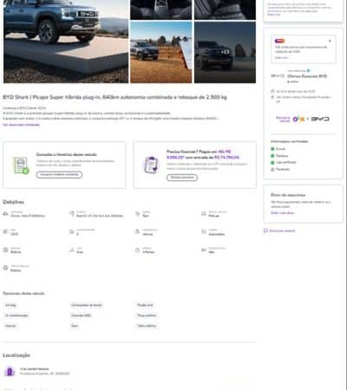This screenshot has width=347, height=390.
Task: Click the steering icon beside Elétrica
Action: 5,250
